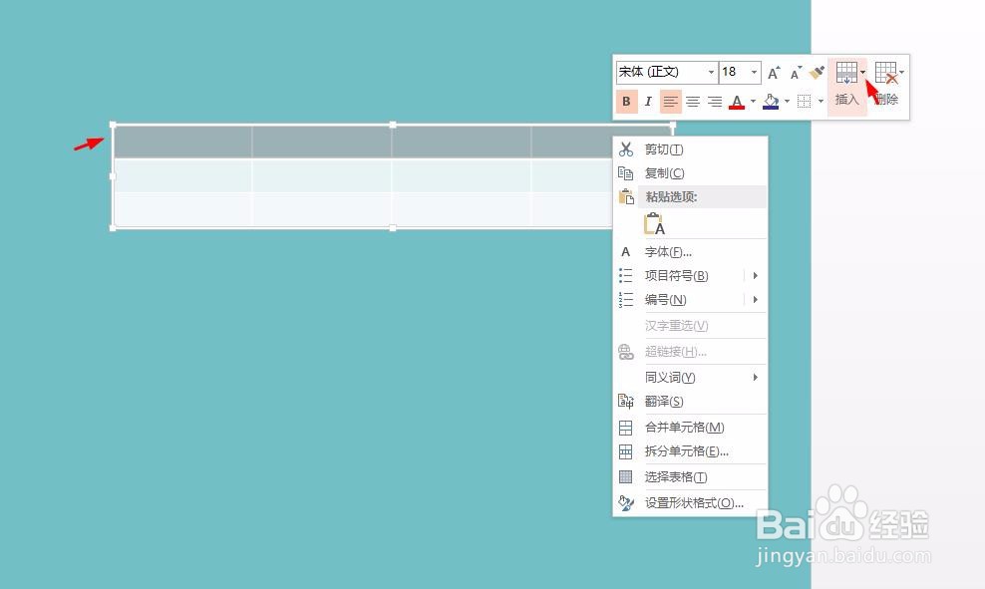The image size is (985, 589).
Task: Click the Decrease Font Size icon
Action: click(x=795, y=71)
